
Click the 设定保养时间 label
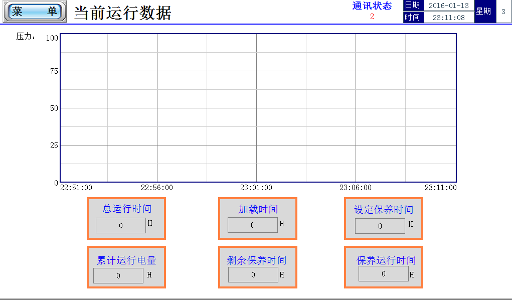(384, 210)
